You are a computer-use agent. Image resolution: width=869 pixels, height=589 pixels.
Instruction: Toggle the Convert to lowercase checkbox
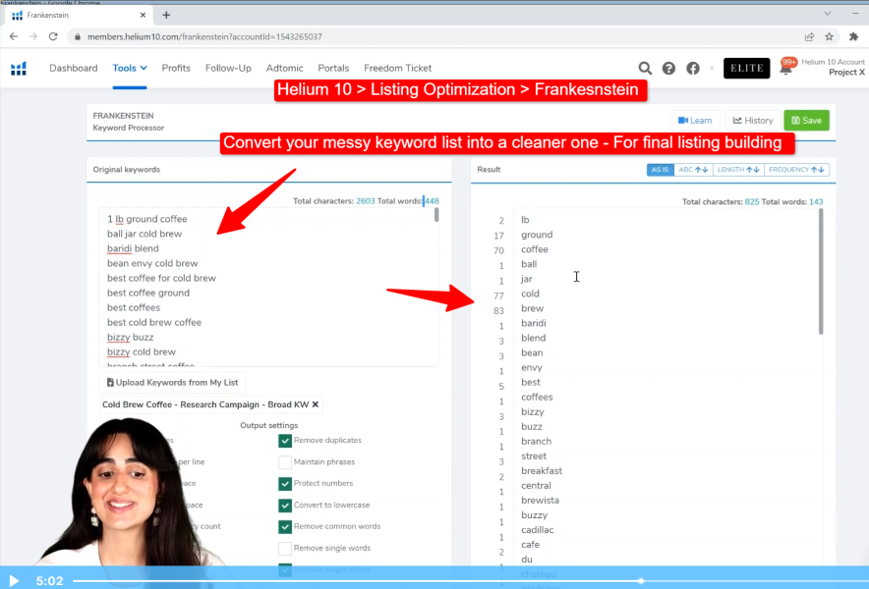coord(285,506)
